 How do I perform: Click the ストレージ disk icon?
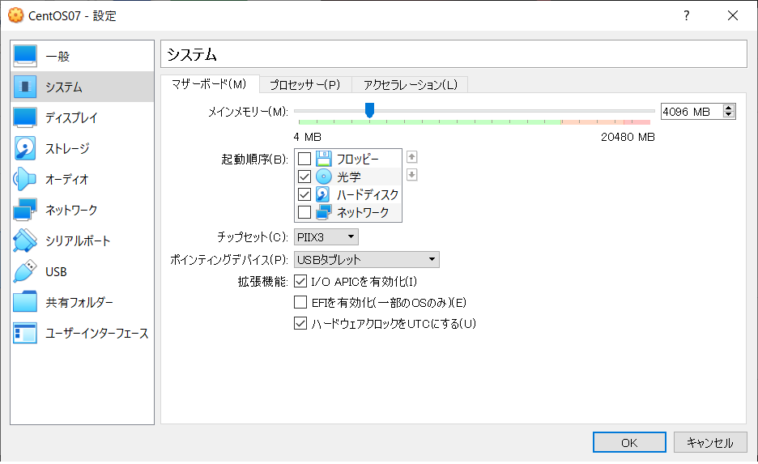point(25,148)
